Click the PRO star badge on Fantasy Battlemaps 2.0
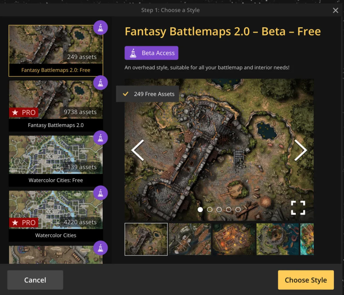Image resolution: width=344 pixels, height=295 pixels. (24, 112)
